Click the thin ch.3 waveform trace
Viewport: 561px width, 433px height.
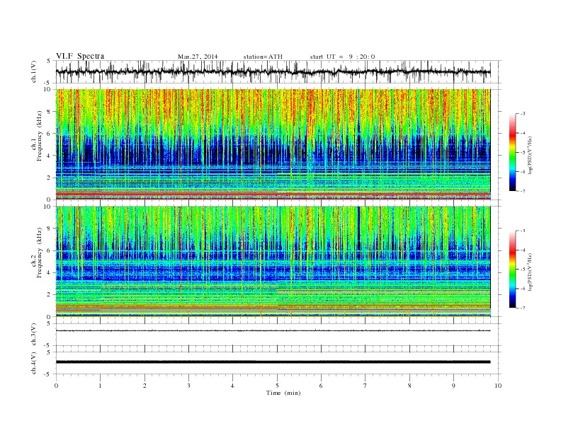point(273,330)
